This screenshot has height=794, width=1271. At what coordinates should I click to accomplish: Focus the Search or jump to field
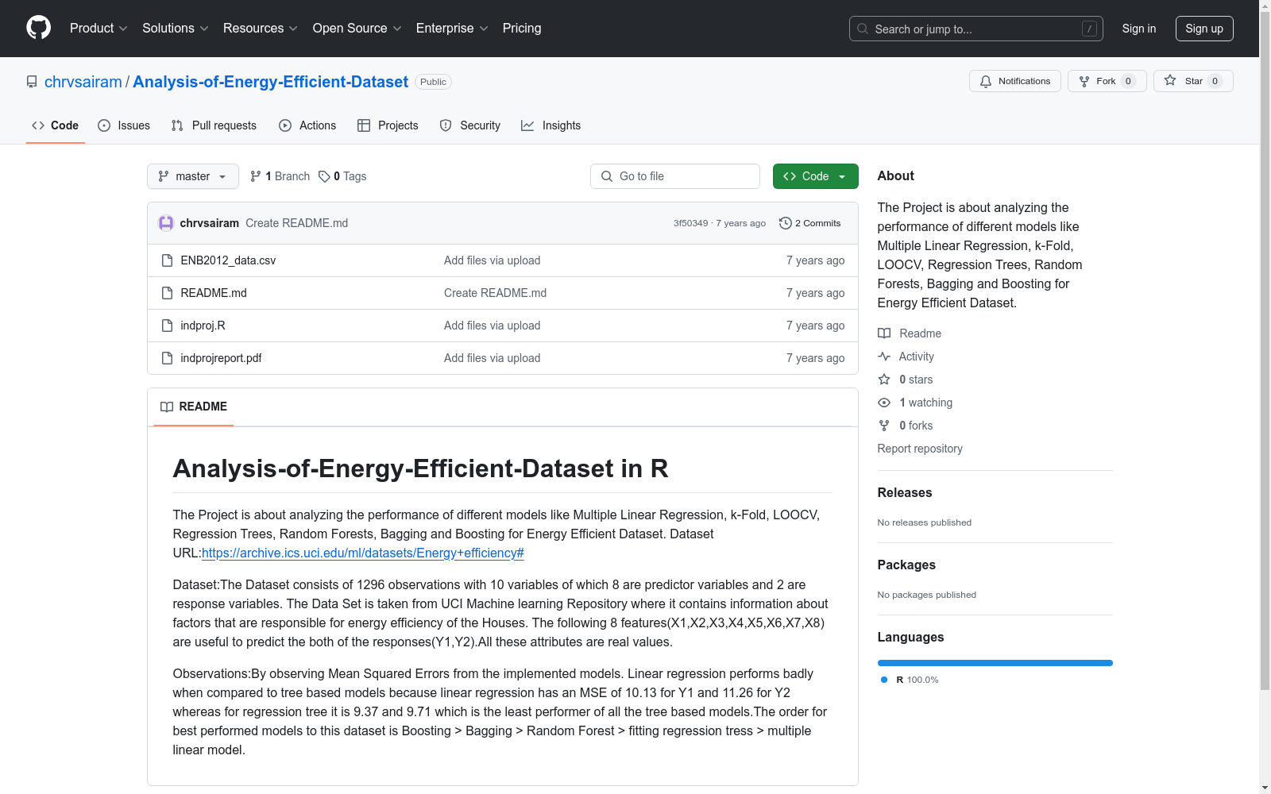click(x=976, y=29)
